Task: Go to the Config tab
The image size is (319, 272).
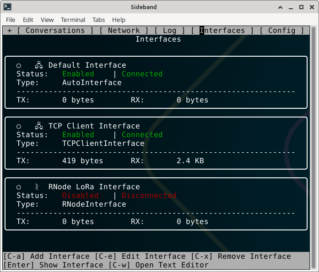Action: point(281,31)
